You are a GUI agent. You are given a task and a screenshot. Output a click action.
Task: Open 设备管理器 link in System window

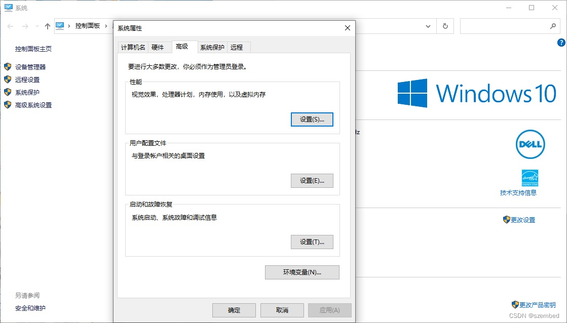(x=30, y=67)
